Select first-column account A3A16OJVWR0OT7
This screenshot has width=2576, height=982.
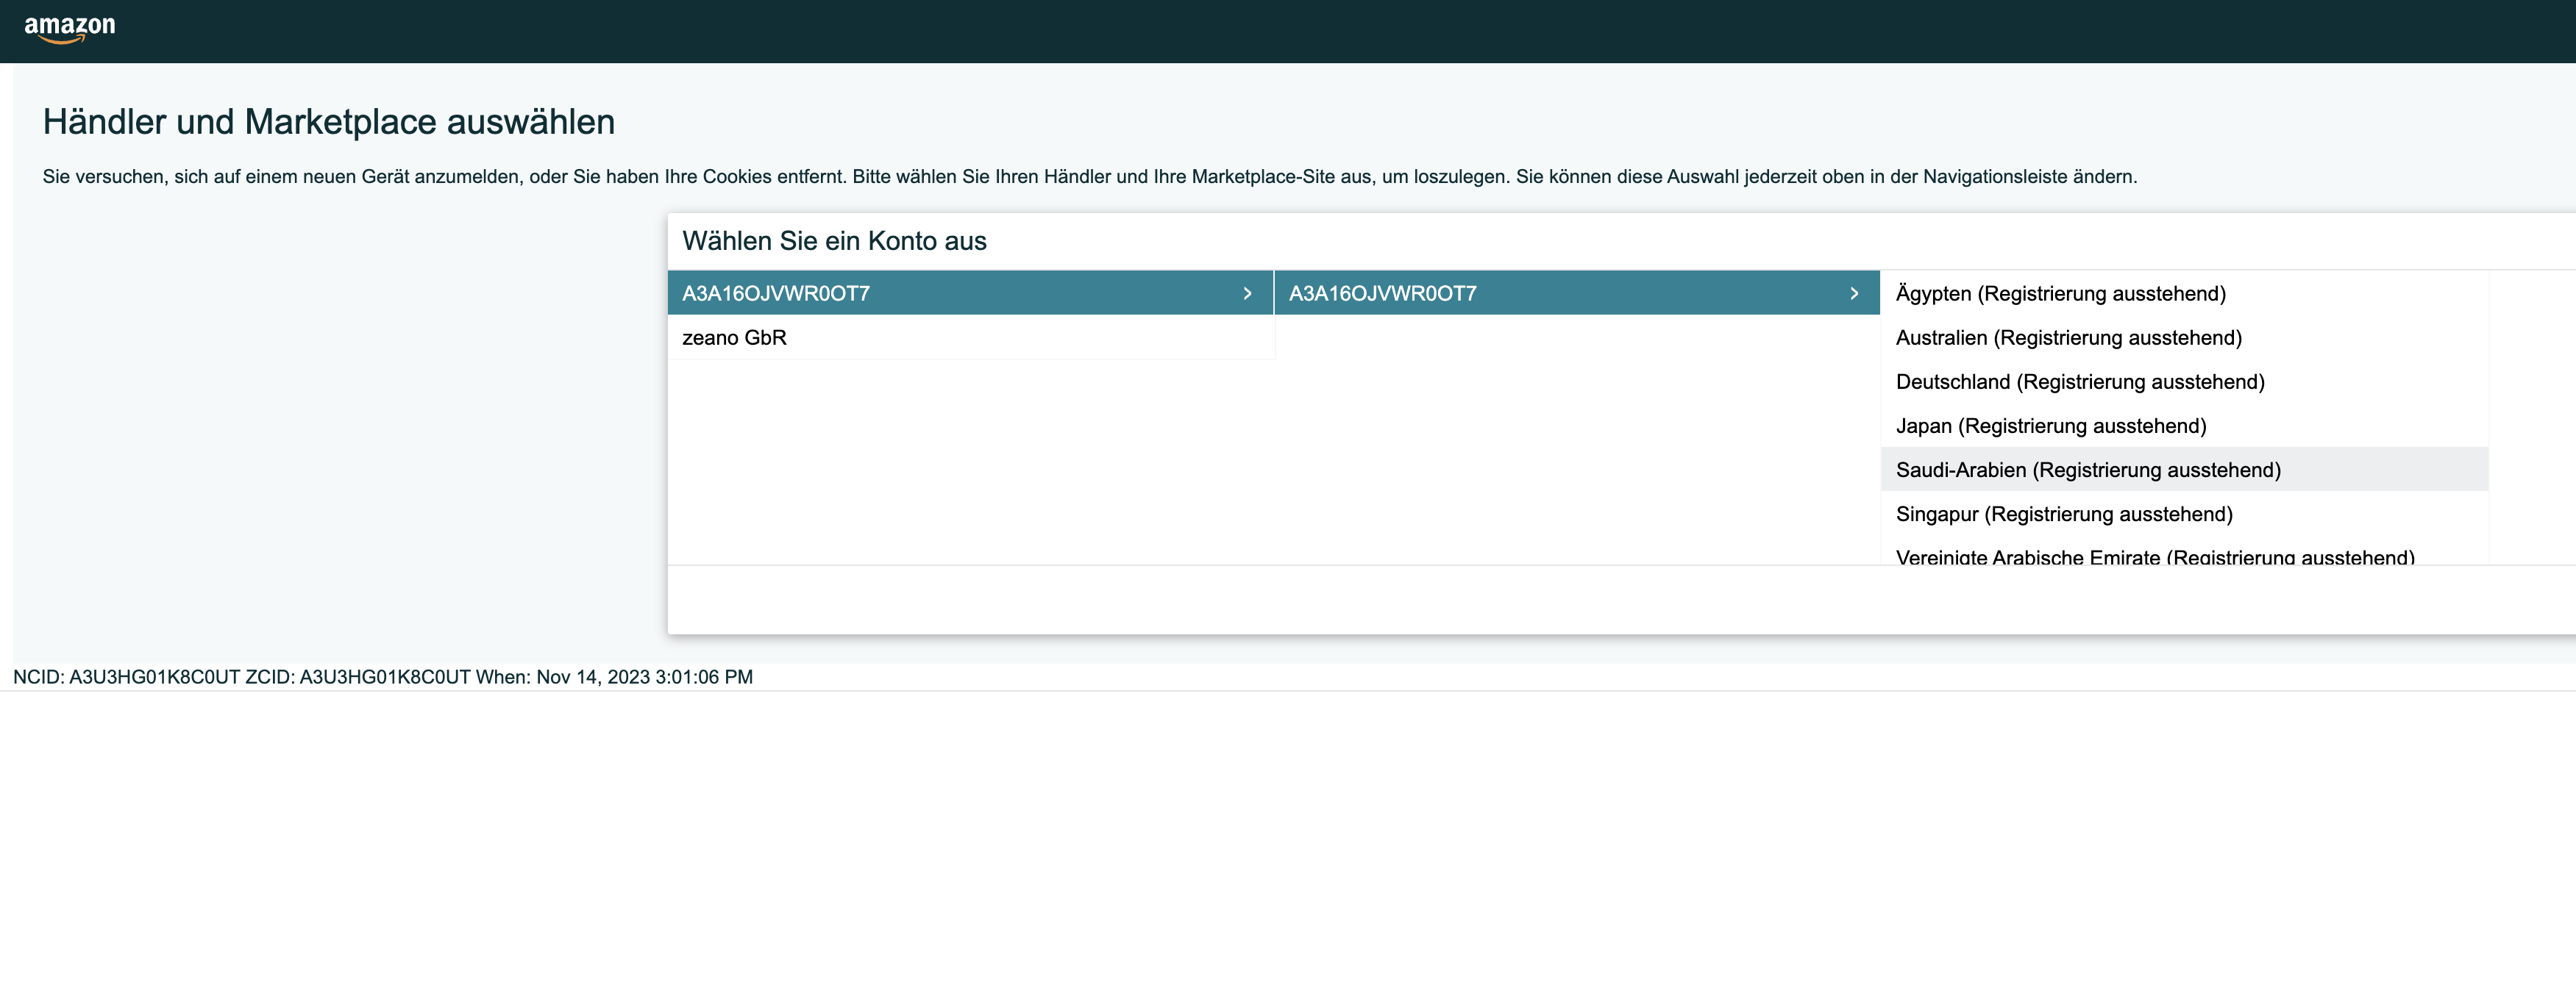(x=970, y=293)
